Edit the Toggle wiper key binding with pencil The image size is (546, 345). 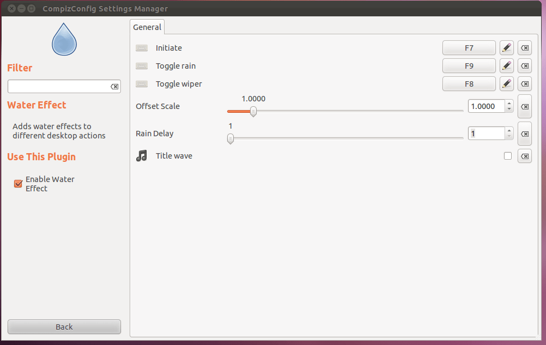point(507,84)
